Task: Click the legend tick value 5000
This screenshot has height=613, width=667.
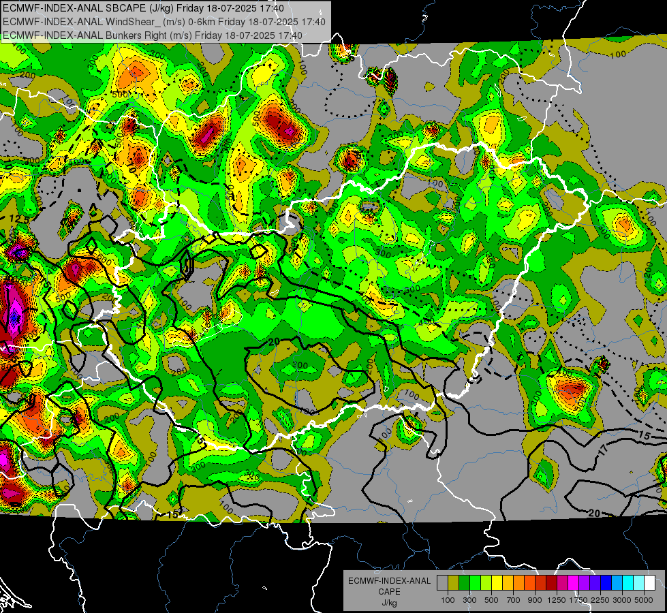Action: [x=644, y=600]
